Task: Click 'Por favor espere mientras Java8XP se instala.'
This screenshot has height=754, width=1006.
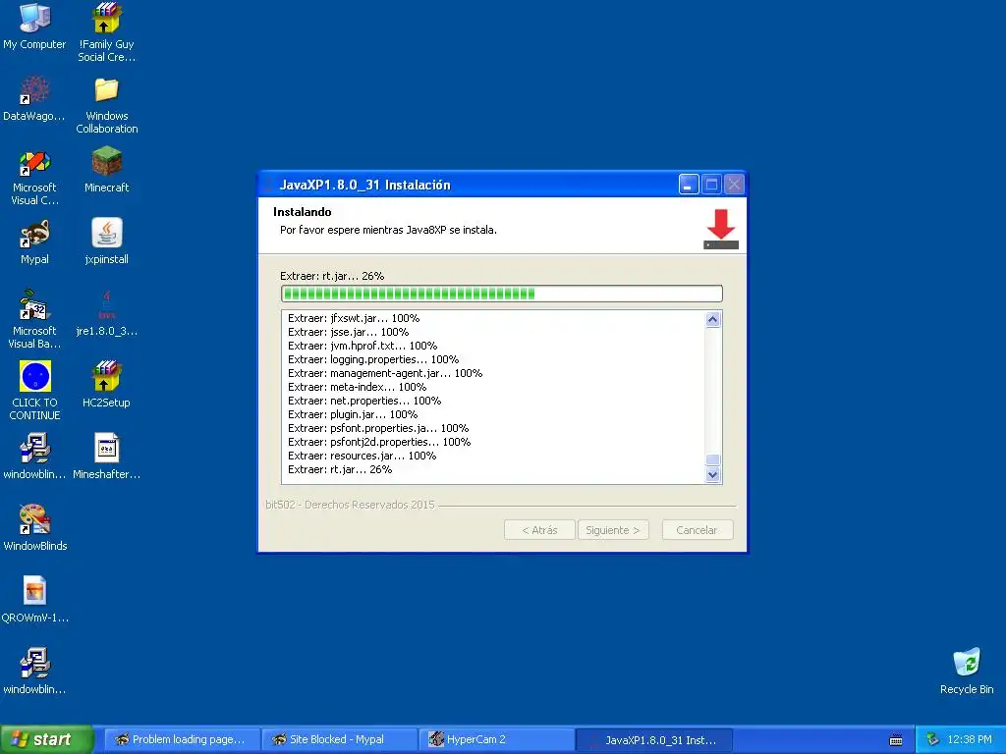Action: click(388, 230)
